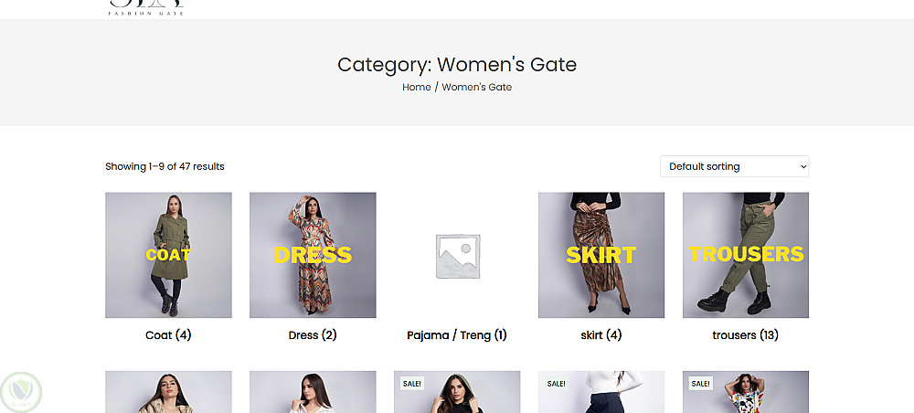The width and height of the screenshot is (914, 413).
Task: Click the green shield badge icon
Action: (x=20, y=391)
